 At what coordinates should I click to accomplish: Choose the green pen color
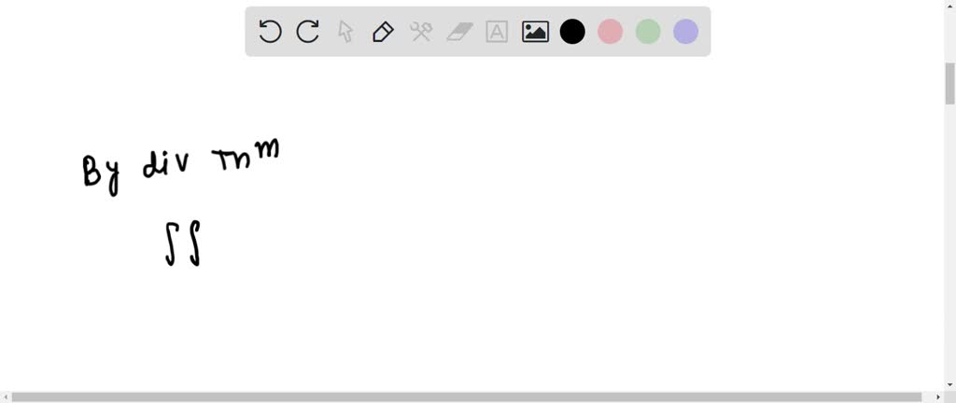pos(648,32)
